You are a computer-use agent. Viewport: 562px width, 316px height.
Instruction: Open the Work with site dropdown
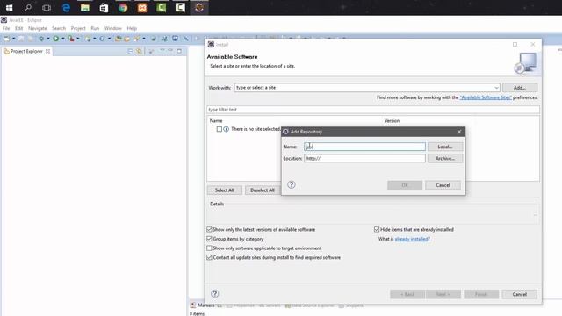click(496, 88)
